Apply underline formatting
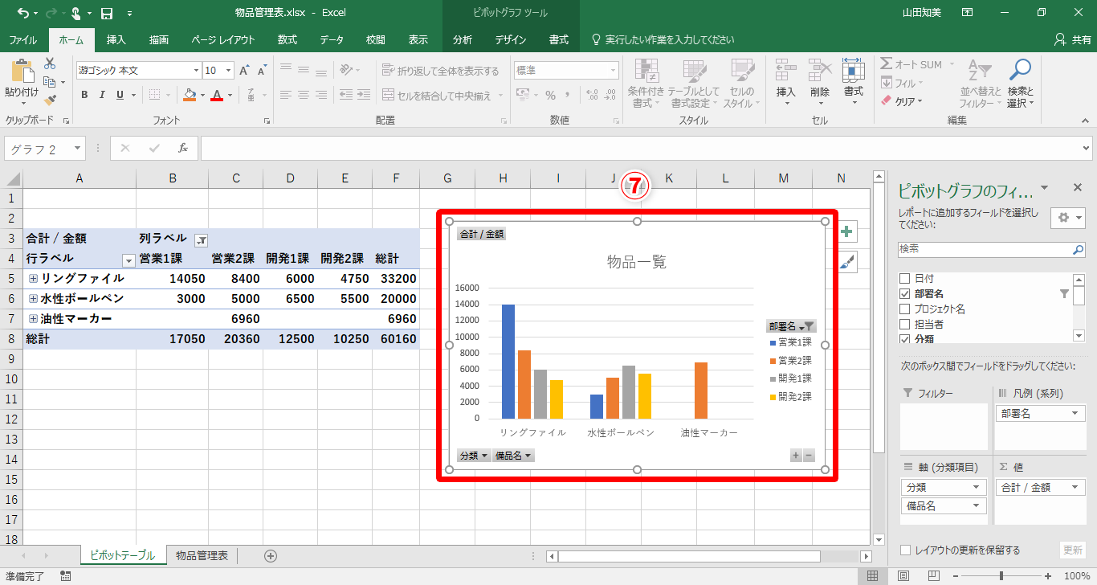Viewport: 1097px width, 585px height. click(120, 95)
